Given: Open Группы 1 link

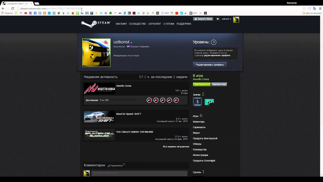Looking at the screenshot, I should coord(199,172).
